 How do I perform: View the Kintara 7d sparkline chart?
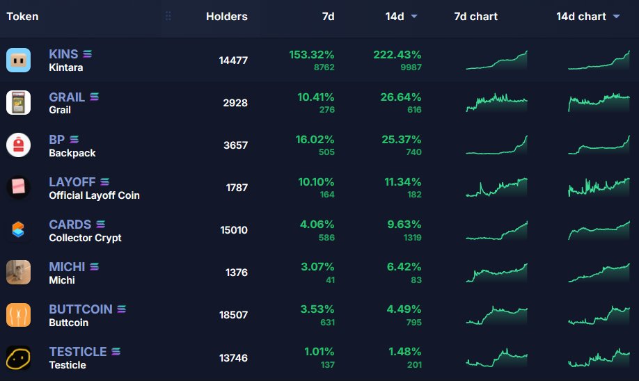coord(496,60)
